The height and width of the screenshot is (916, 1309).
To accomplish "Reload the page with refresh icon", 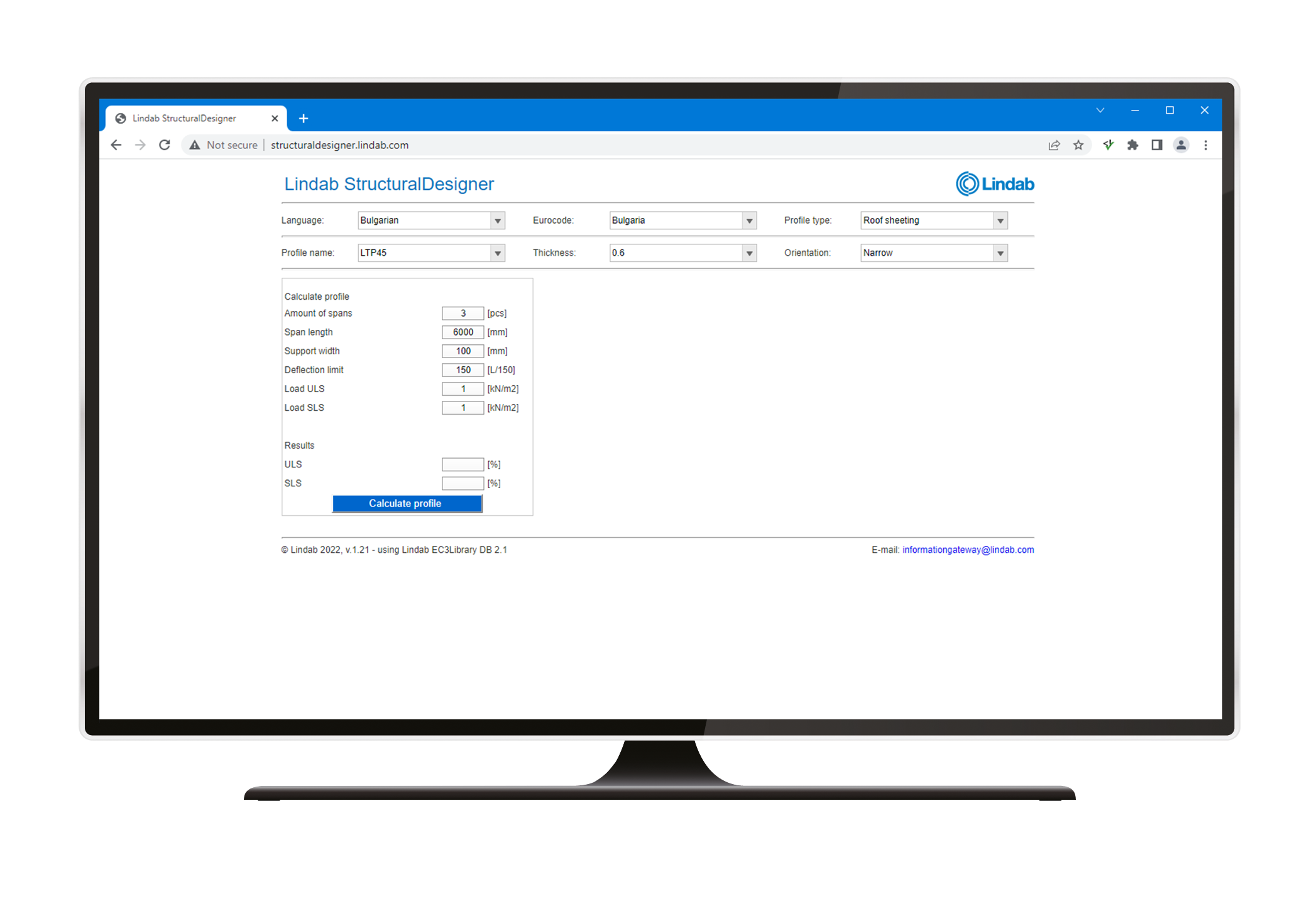I will click(x=165, y=145).
